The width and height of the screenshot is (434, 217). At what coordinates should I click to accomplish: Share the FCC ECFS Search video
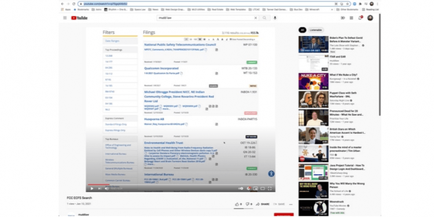[x=263, y=204]
